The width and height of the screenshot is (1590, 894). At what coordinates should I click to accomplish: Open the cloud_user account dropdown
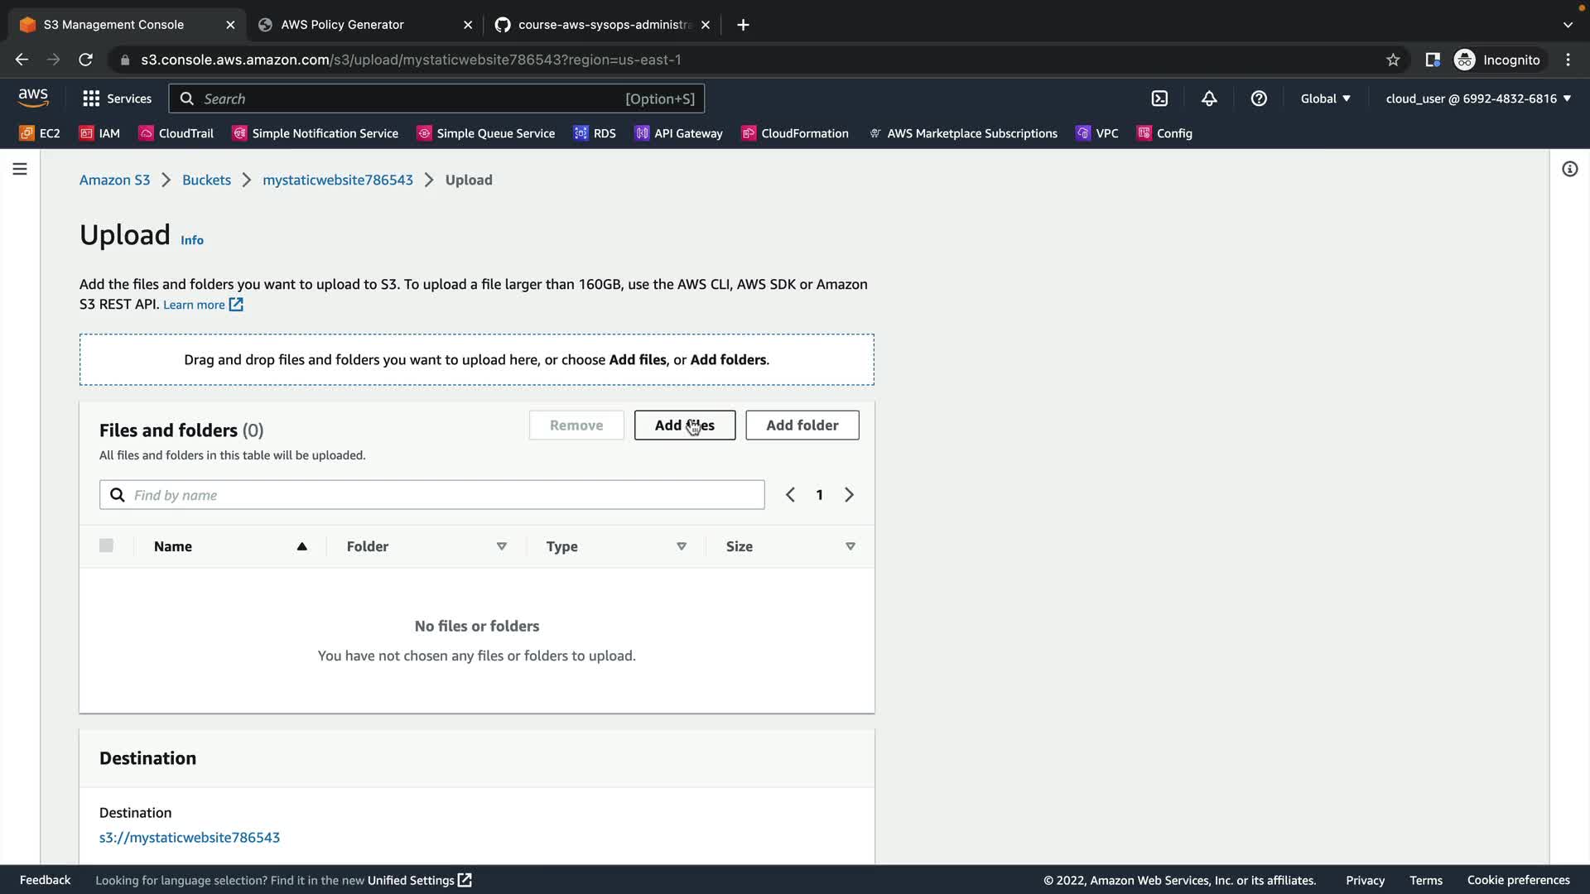point(1478,99)
